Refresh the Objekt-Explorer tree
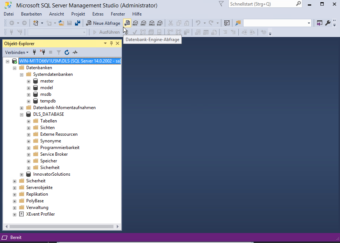 tap(67, 53)
